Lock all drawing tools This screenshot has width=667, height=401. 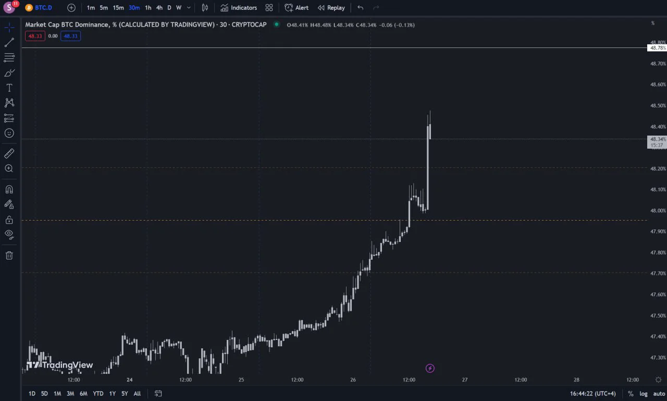click(9, 220)
